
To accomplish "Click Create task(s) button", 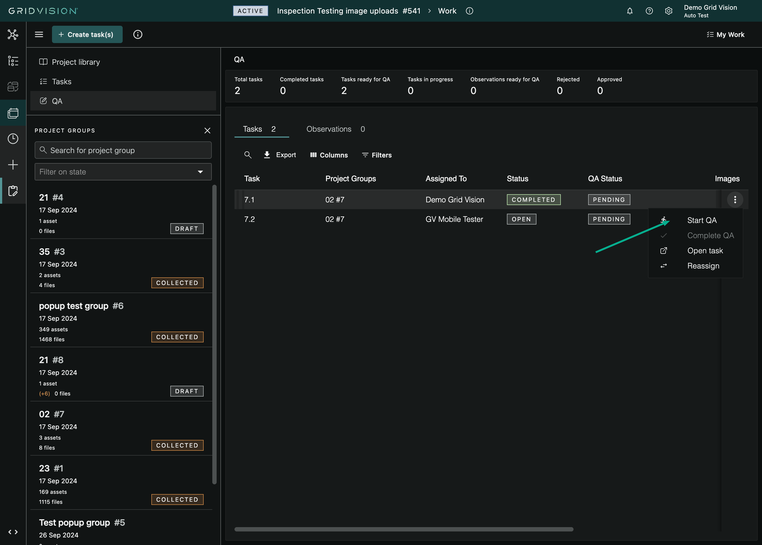I will 87,35.
